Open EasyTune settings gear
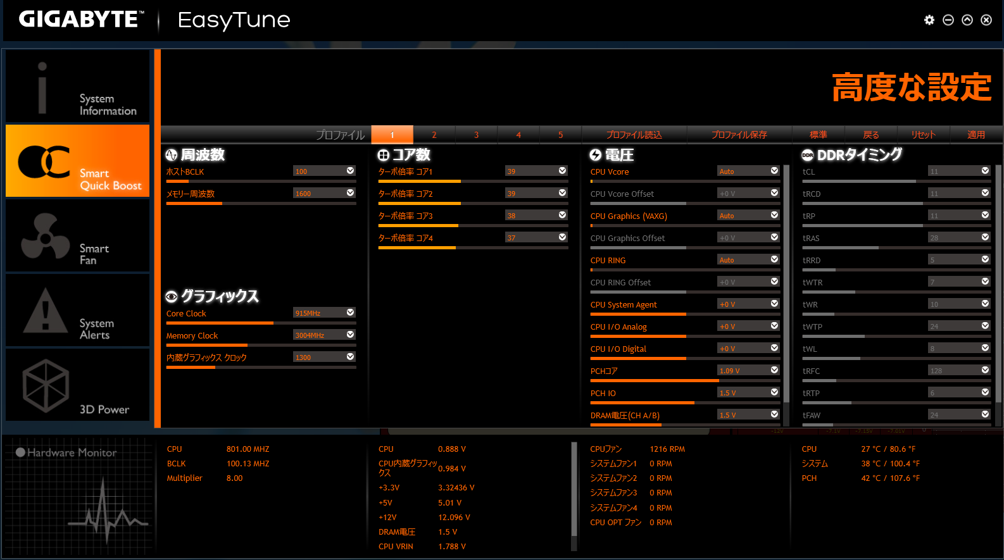The image size is (1004, 560). [x=929, y=20]
